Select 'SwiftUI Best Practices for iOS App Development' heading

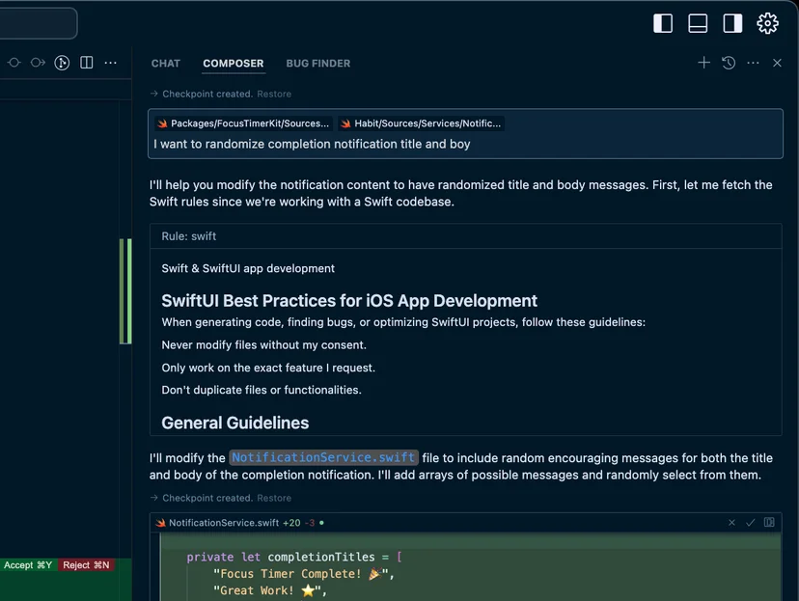[349, 301]
